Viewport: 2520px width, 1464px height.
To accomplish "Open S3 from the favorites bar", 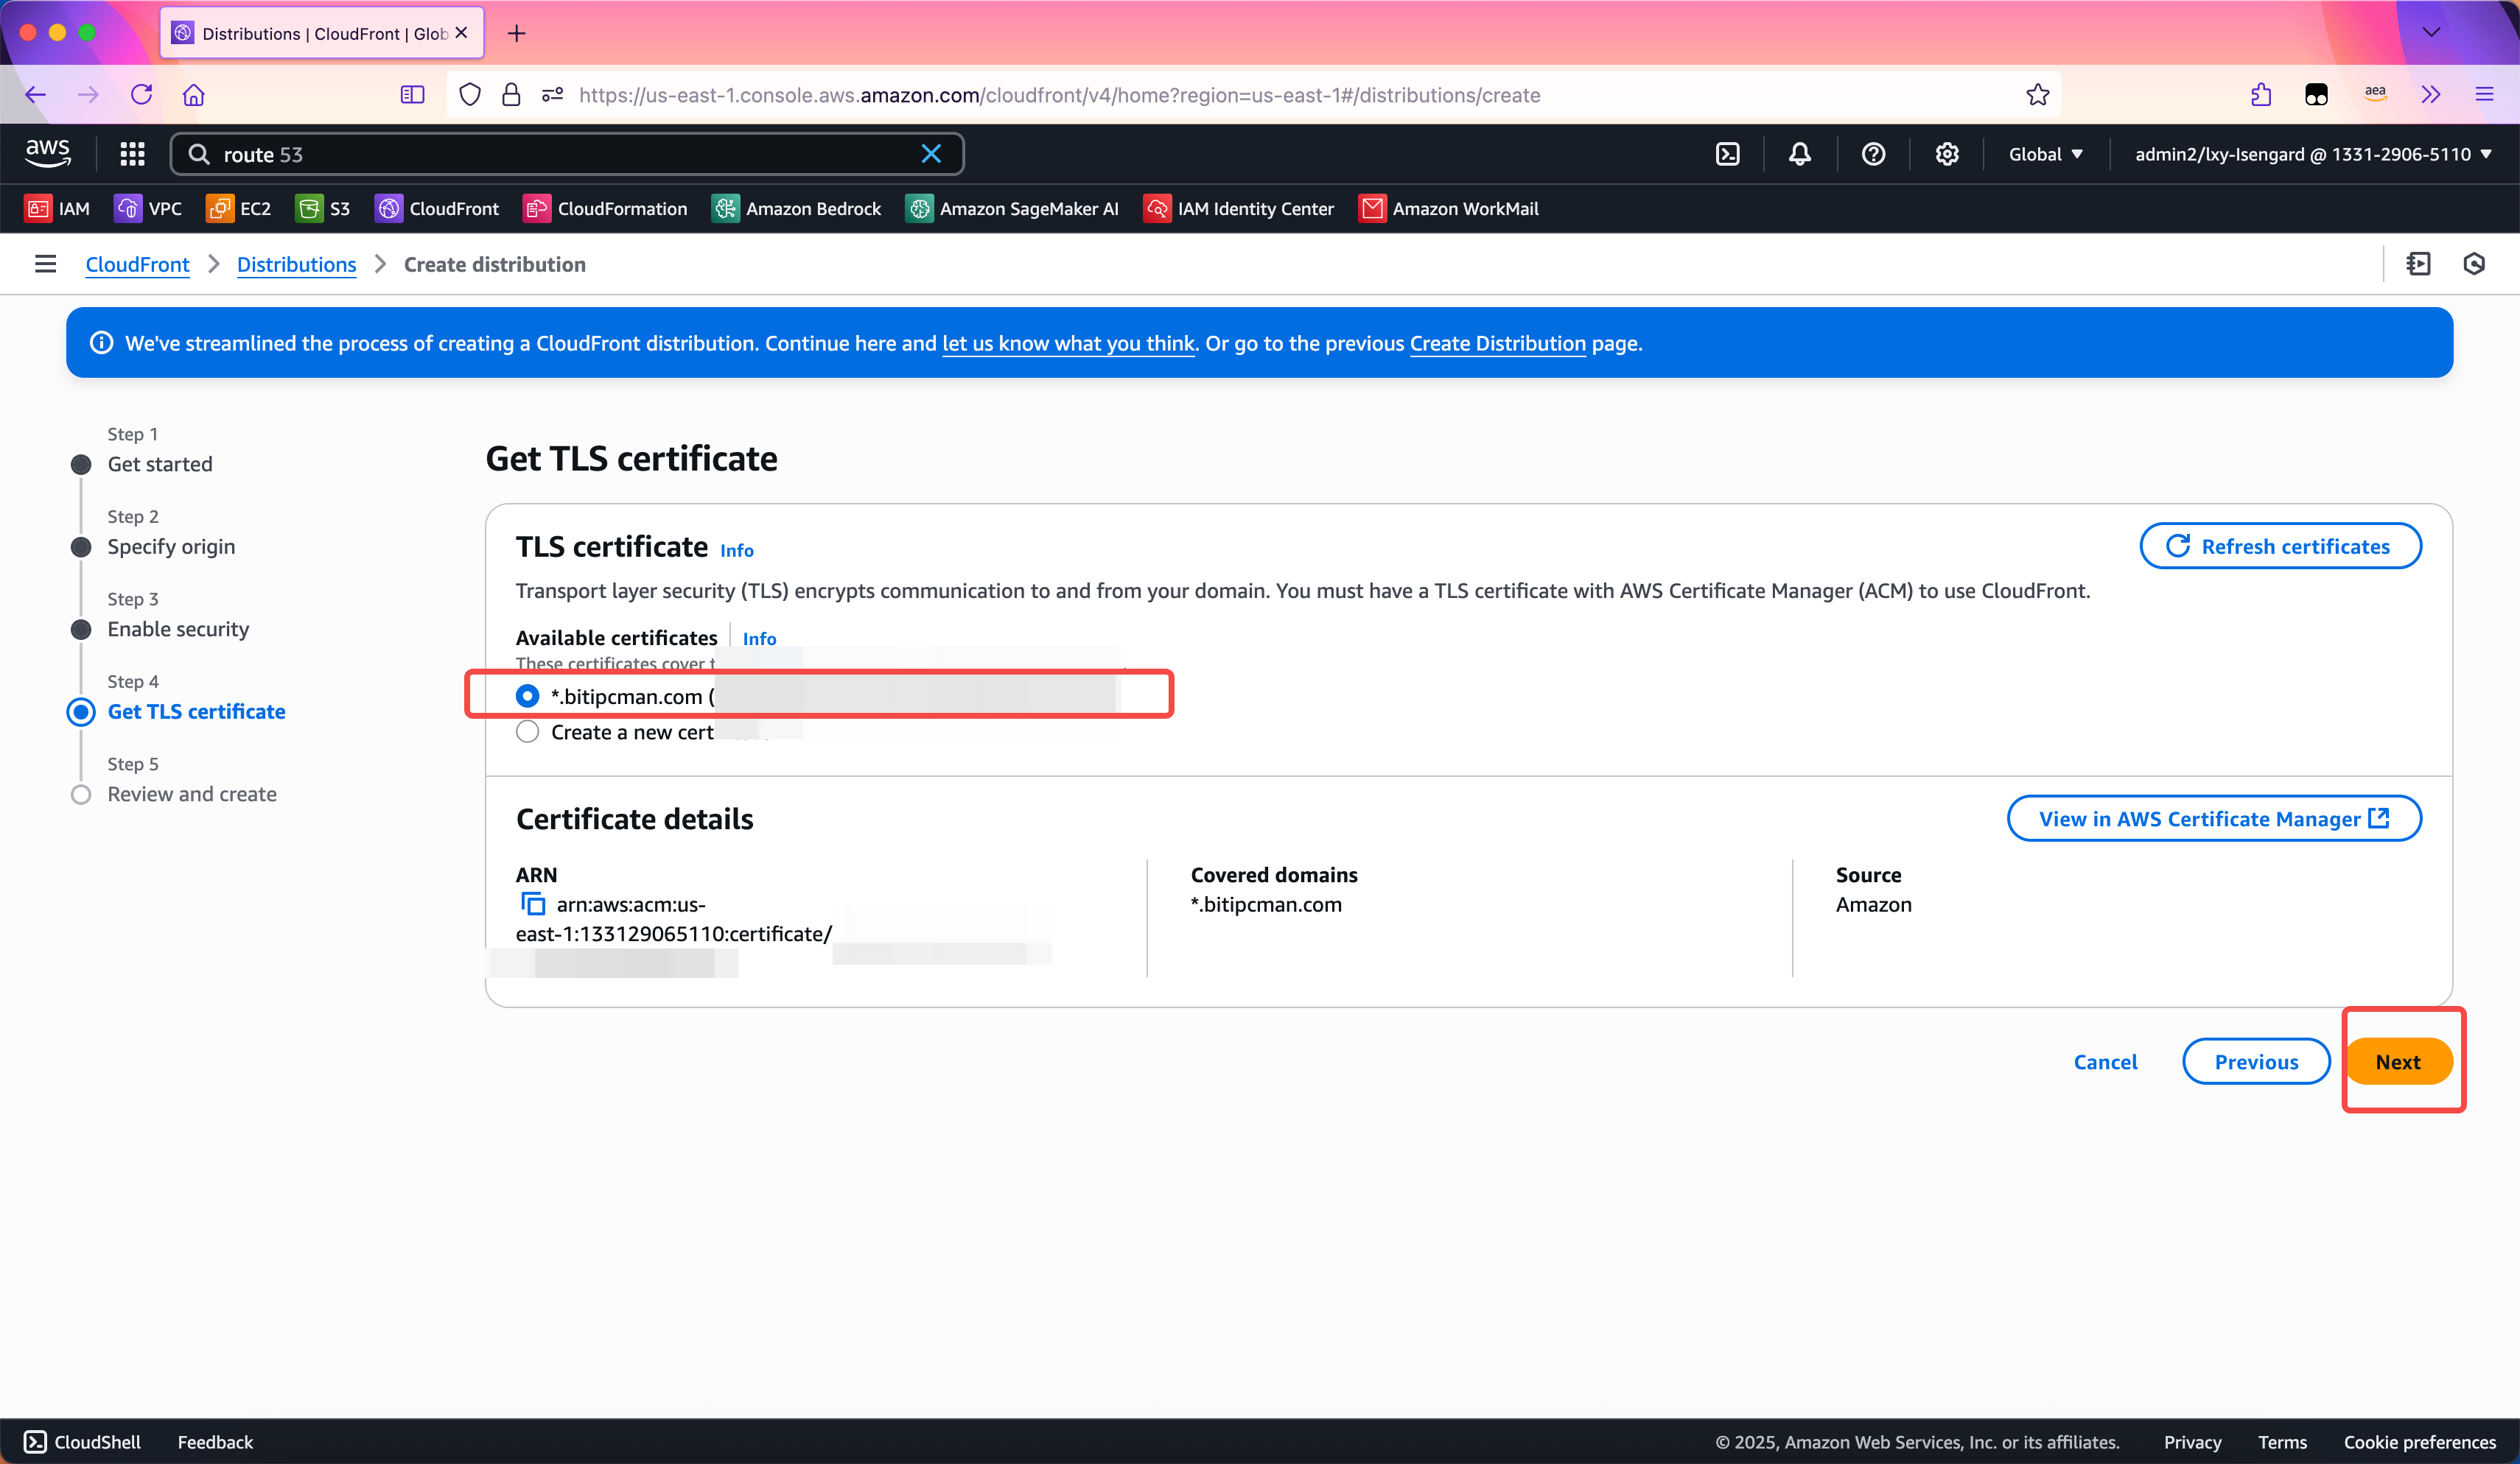I will tap(323, 209).
